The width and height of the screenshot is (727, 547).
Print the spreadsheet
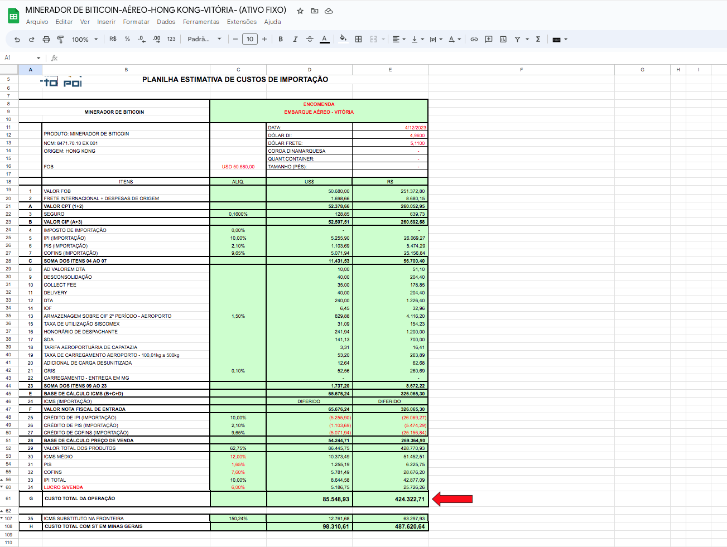pos(46,40)
